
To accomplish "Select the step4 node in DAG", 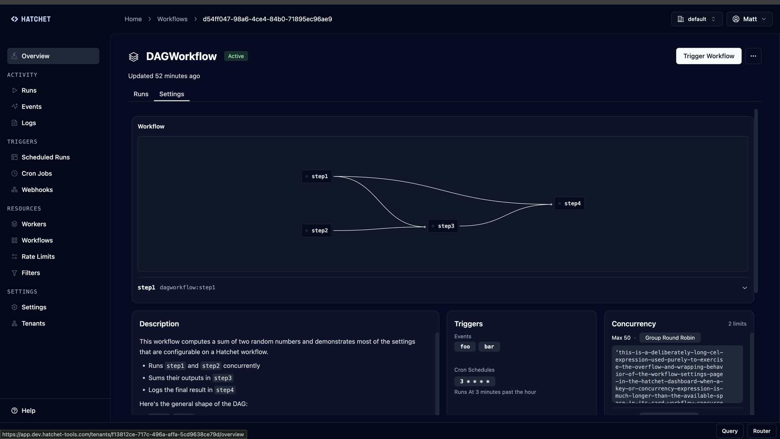I will [x=569, y=203].
